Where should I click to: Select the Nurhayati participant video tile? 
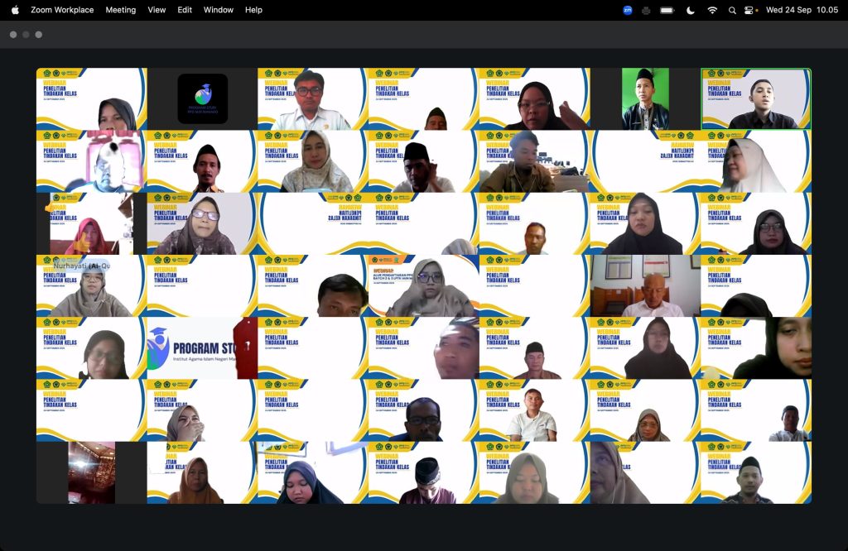[x=91, y=285]
